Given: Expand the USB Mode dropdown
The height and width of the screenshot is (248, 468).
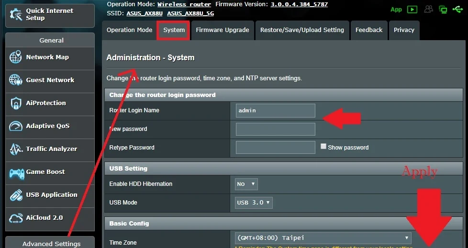Looking at the screenshot, I should click(254, 203).
